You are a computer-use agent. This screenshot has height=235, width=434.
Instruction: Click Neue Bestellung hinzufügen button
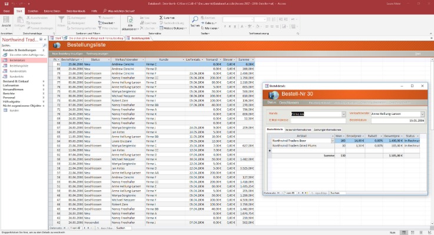tap(67, 54)
